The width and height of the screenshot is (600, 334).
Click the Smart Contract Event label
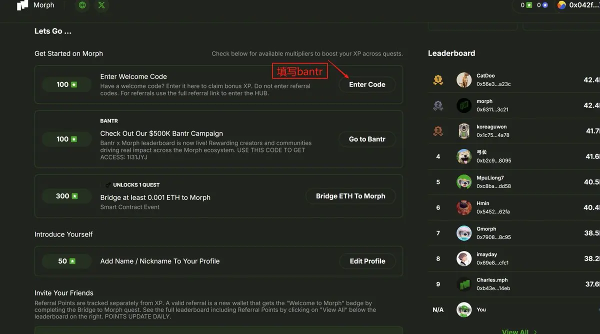(130, 207)
